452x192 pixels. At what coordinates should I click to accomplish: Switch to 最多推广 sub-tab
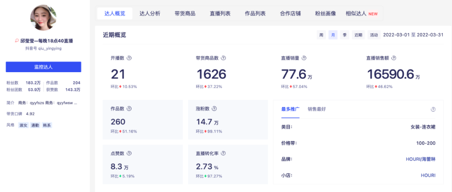290,109
